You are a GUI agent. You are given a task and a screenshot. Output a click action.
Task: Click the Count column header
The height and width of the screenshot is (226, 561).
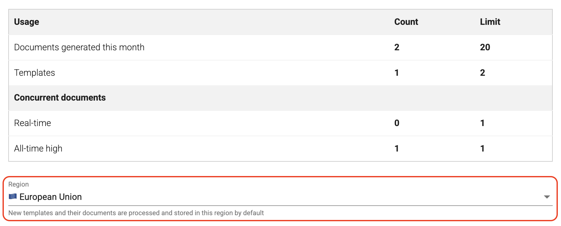coord(406,22)
